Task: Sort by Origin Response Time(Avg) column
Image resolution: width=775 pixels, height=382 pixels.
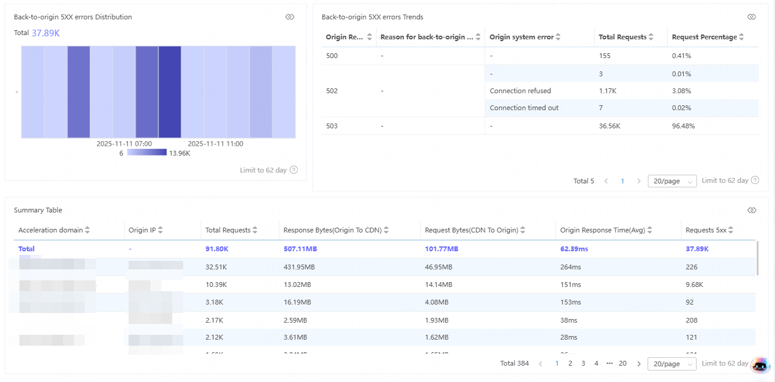Action: coord(651,230)
